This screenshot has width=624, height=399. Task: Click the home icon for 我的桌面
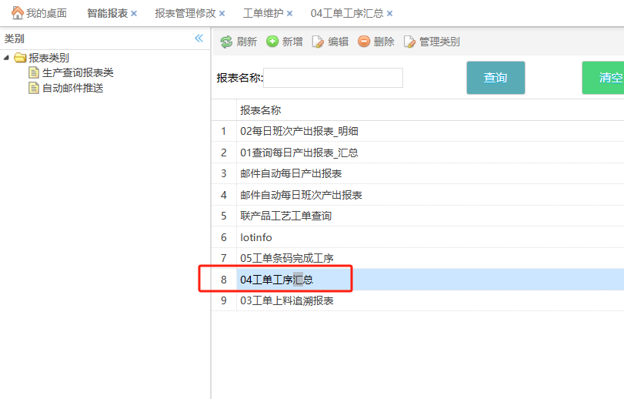[17, 13]
